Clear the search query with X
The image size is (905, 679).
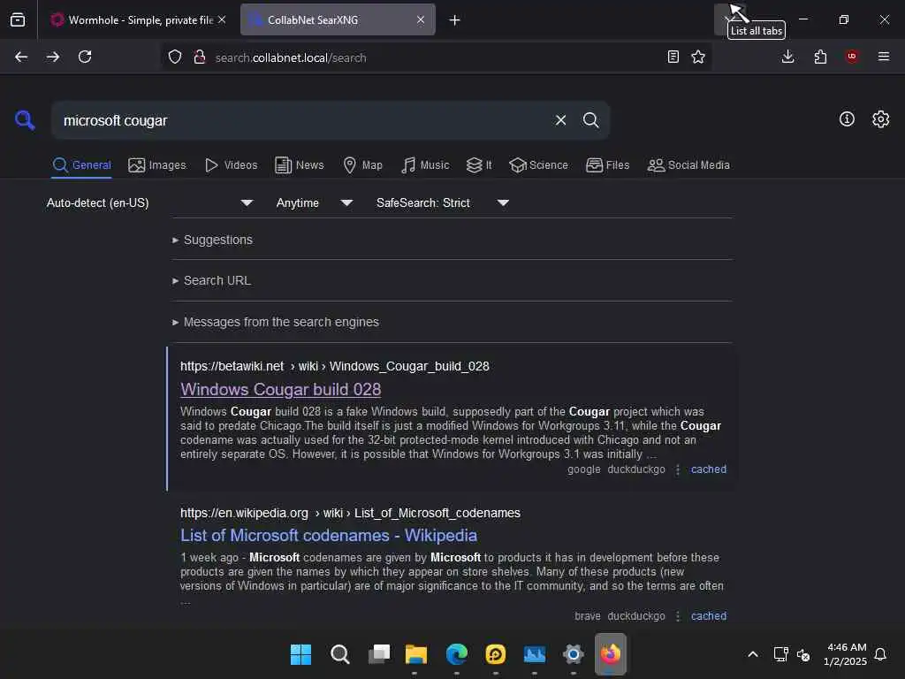[560, 120]
